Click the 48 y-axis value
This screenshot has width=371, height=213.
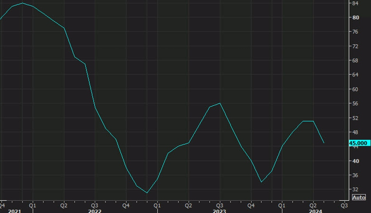point(355,132)
